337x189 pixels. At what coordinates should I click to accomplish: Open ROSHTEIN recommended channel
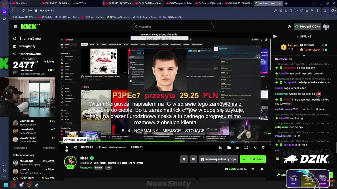pyautogui.click(x=34, y=178)
